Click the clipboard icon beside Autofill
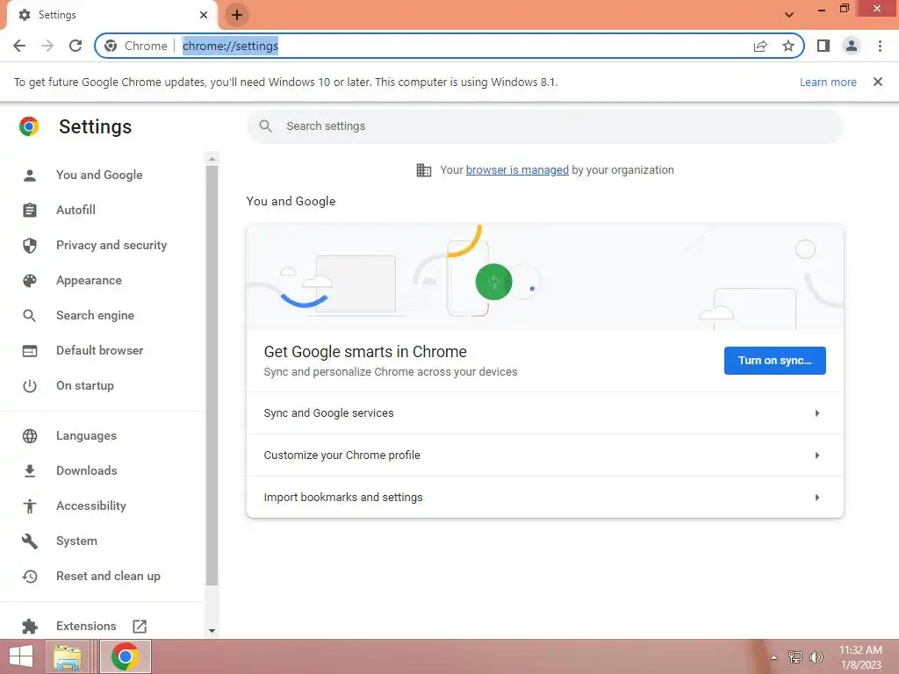The height and width of the screenshot is (674, 899). 30,211
